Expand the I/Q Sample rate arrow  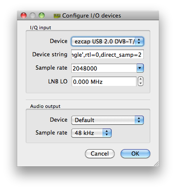[140, 68]
